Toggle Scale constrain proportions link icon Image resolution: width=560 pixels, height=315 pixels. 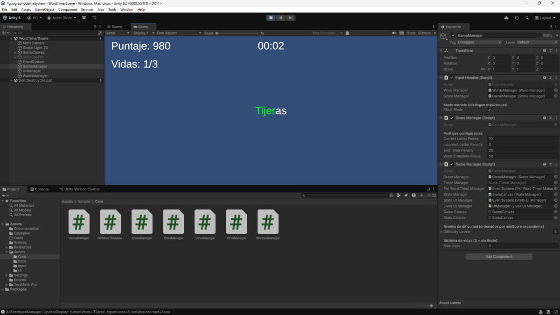click(483, 69)
